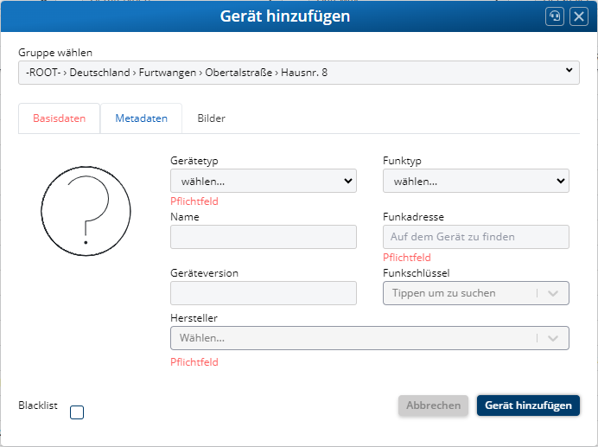This screenshot has height=447, width=598.
Task: Click the Gerätetyp dropdown arrow
Action: 348,181
